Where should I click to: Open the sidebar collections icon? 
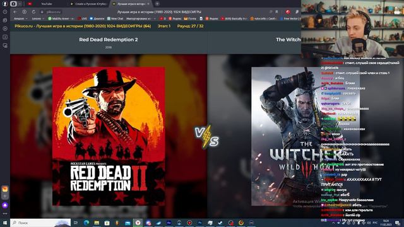click(x=5, y=20)
